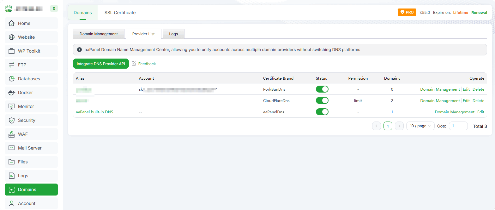Click the WP Toolkit icon
The image size is (495, 210).
click(x=12, y=51)
